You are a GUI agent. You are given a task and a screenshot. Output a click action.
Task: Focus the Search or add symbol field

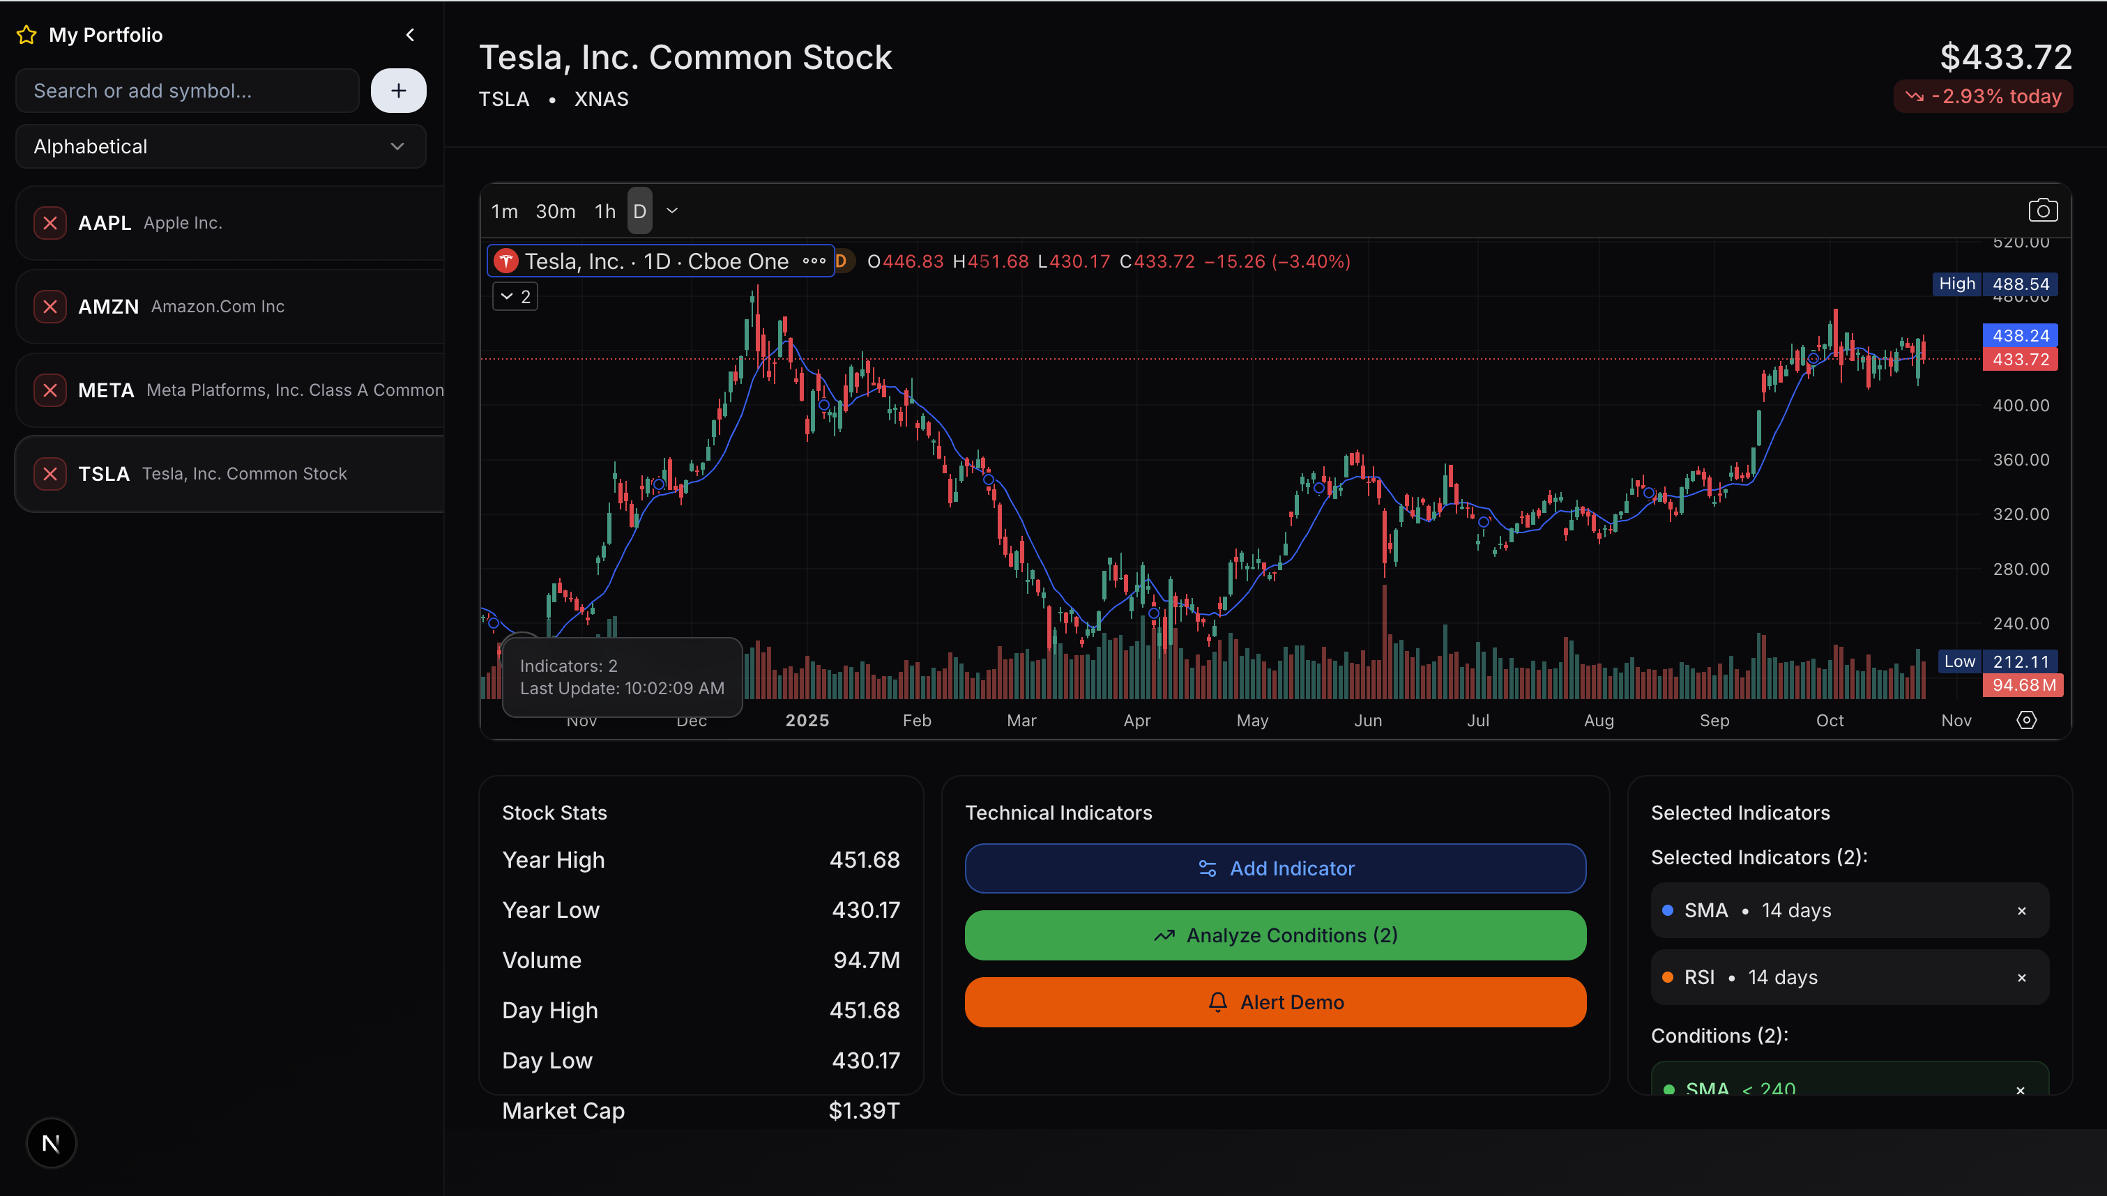[188, 91]
